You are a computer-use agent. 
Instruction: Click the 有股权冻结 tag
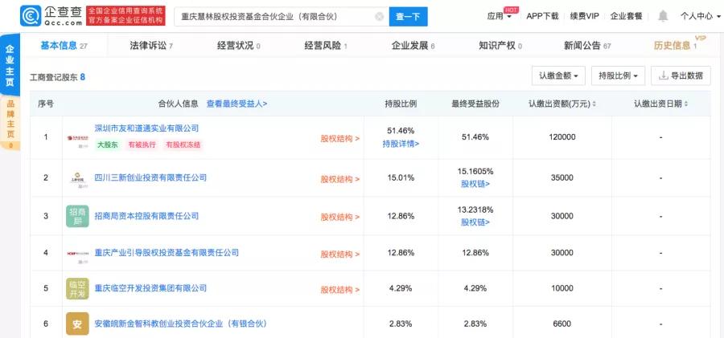pos(183,145)
